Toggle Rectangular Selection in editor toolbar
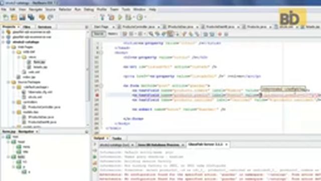Screen dimensions: 321x181 pyautogui.click(x=177, y=34)
